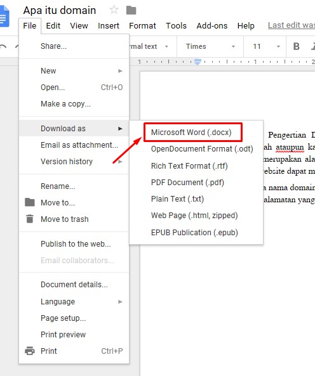Choose Rename... in the File menu
Screen dimensions: 315x376
[74, 186]
